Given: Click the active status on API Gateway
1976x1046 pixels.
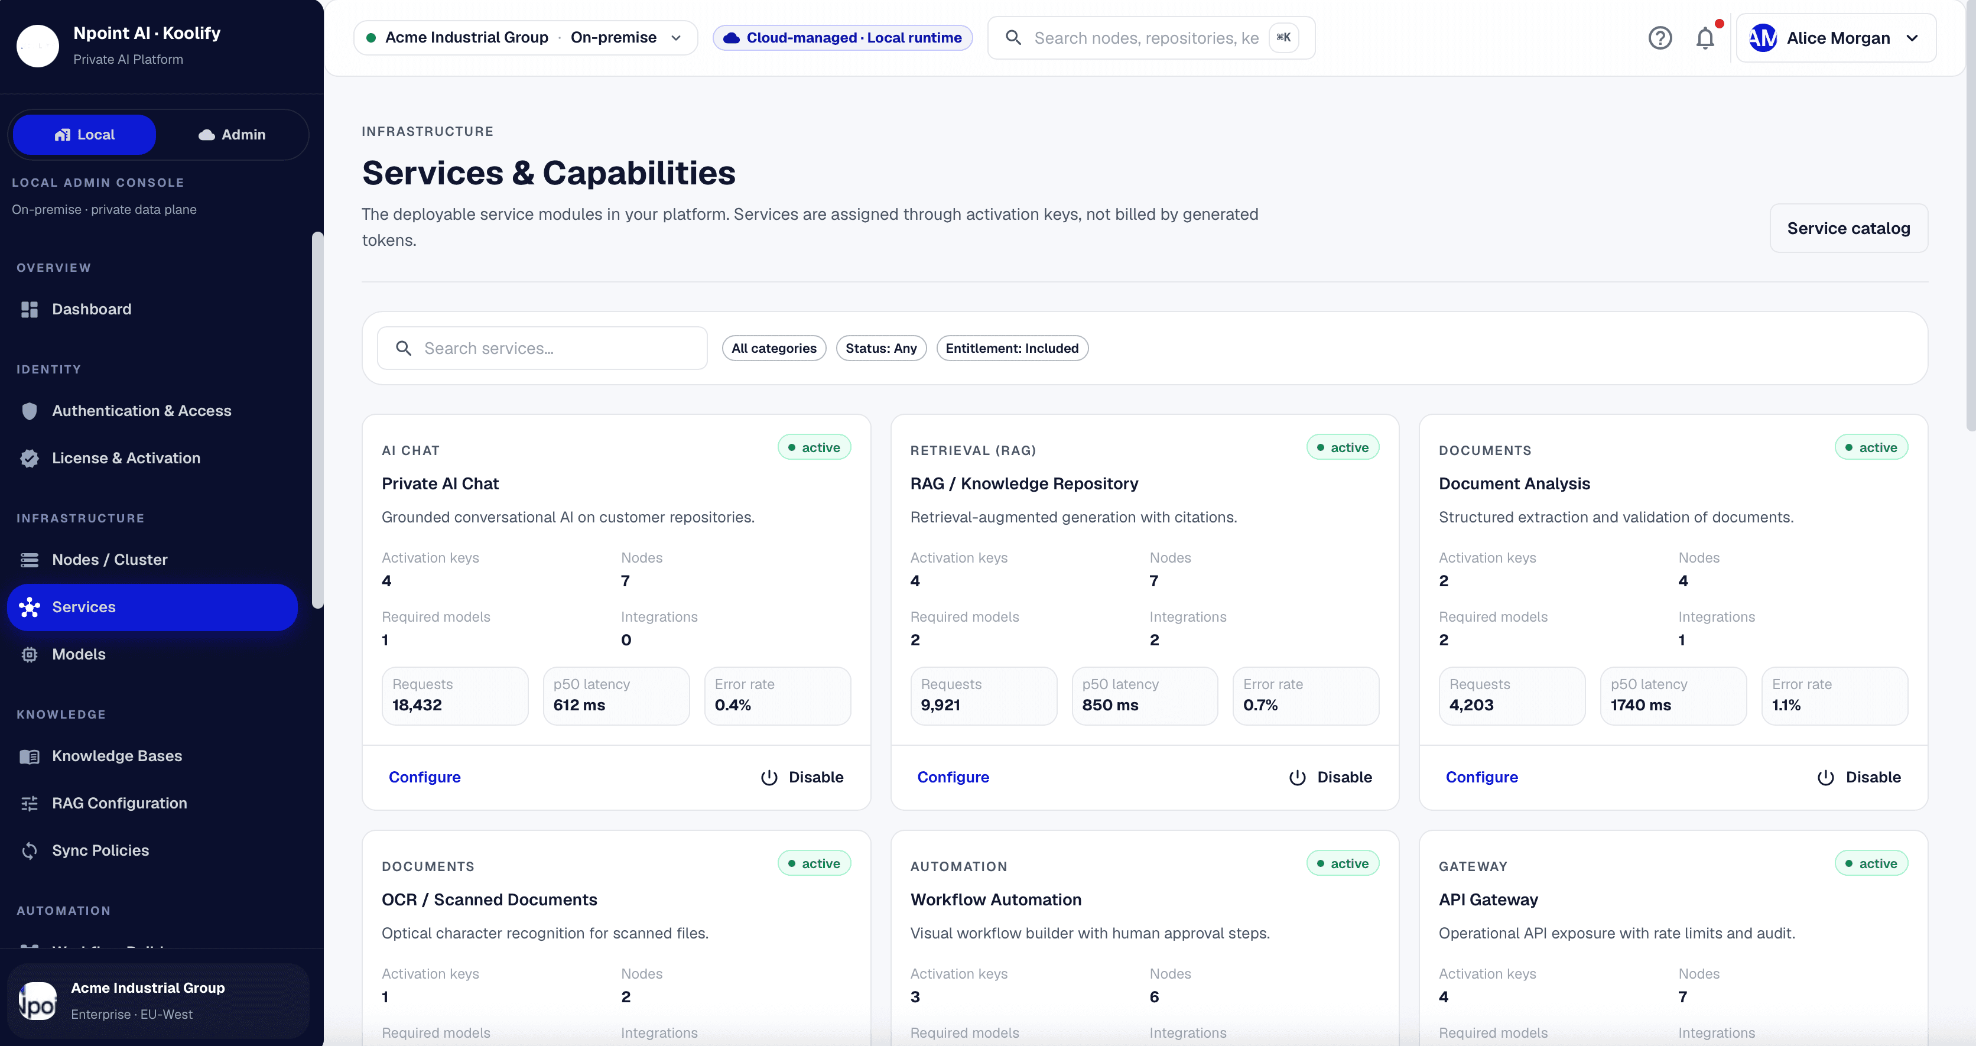Looking at the screenshot, I should coord(1871,863).
